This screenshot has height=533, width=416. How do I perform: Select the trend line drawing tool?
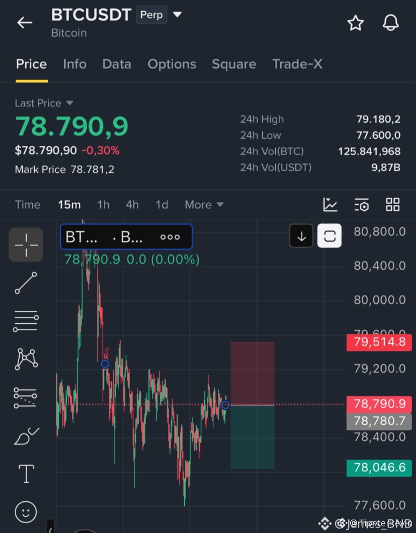pos(26,283)
